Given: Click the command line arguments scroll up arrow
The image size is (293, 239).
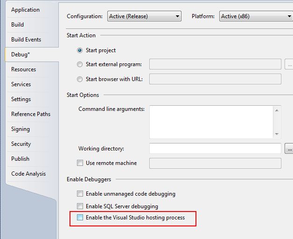Looking at the screenshot, I should coord(277,110).
